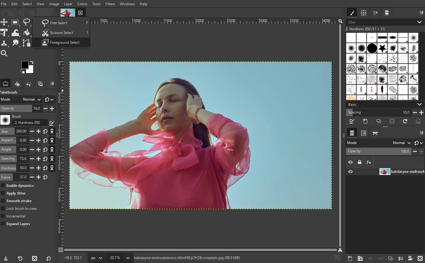
Task: Choose Scissors Select from the flyout
Action: click(61, 33)
